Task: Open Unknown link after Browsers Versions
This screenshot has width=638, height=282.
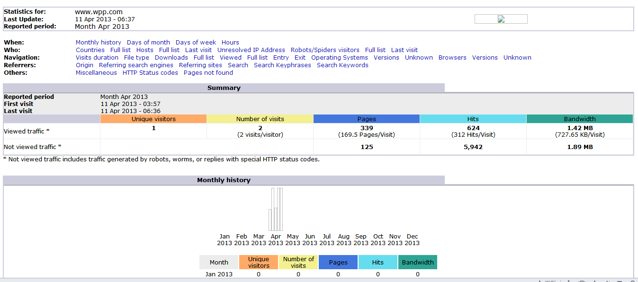Action: pos(517,57)
